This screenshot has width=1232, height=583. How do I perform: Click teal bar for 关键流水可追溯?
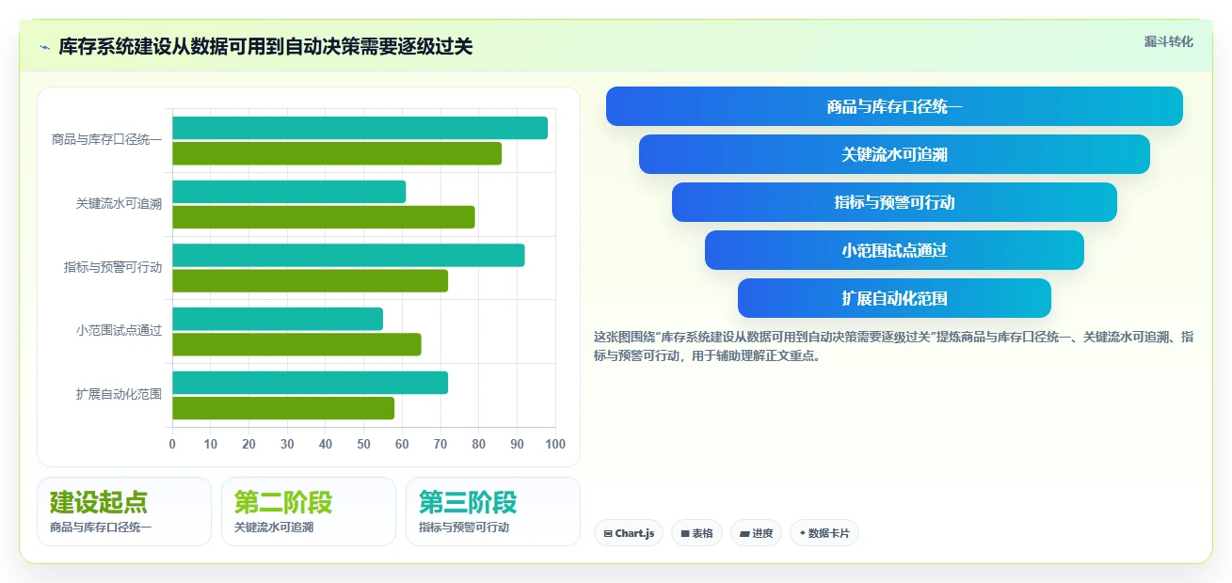(289, 192)
